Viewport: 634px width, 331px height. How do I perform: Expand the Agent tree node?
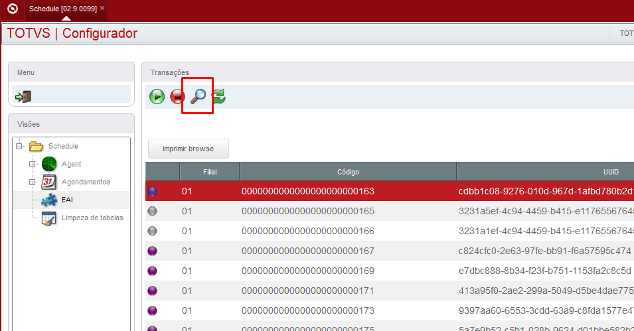32,164
